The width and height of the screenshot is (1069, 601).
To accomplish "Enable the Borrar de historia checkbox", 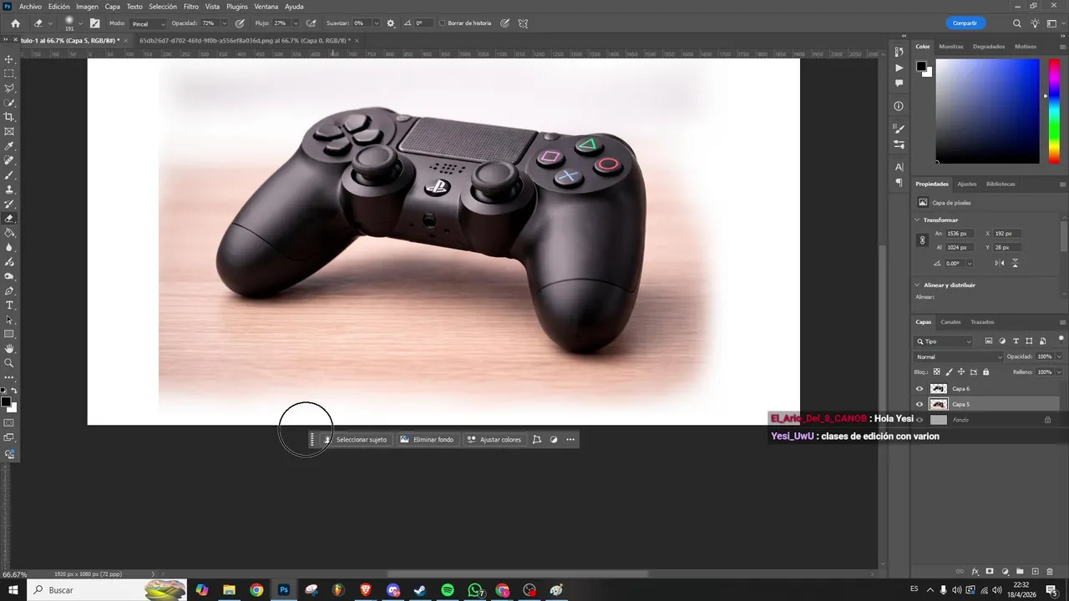I will tap(442, 23).
